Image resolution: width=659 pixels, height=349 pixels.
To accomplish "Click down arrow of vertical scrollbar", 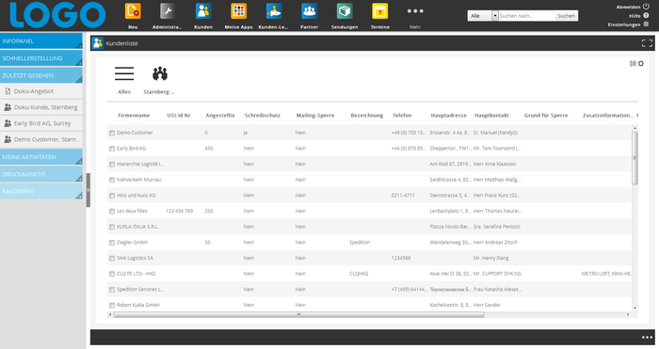I will click(x=635, y=309).
